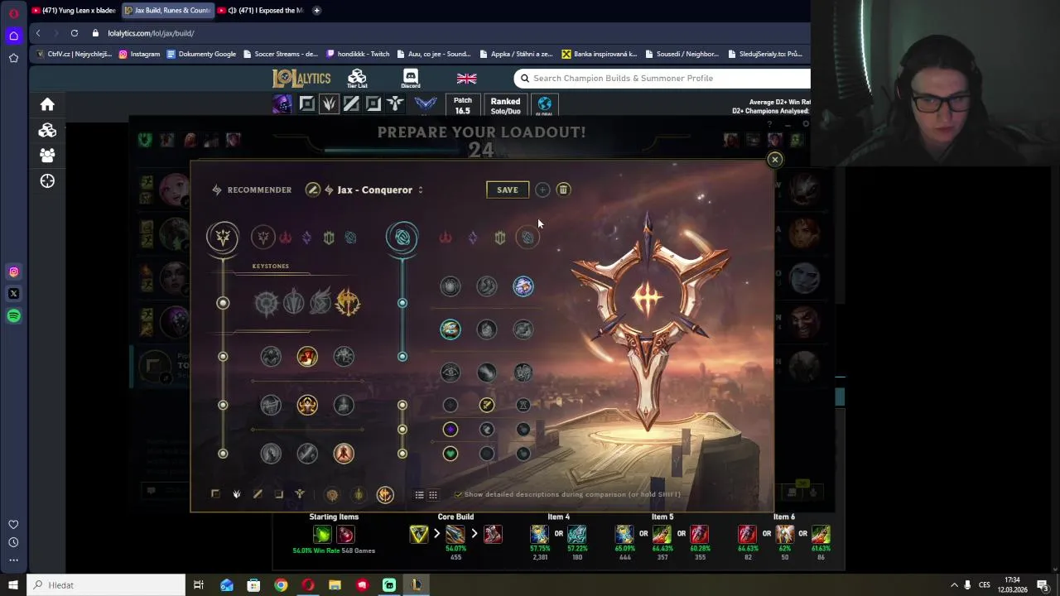
Task: Open the Recommender
Action: 252,190
